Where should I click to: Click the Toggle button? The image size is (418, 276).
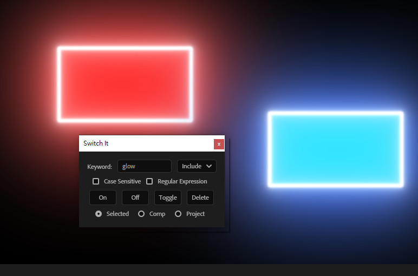[x=168, y=198]
